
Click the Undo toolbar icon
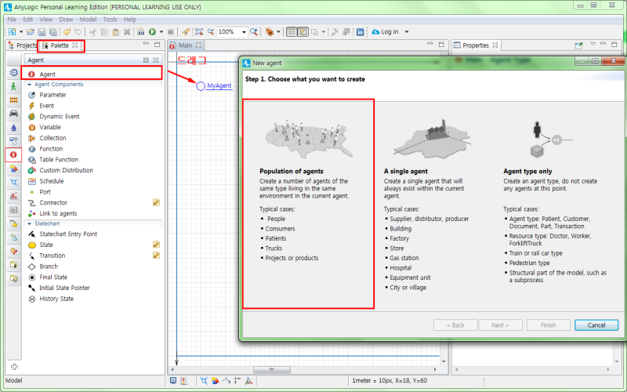point(67,31)
